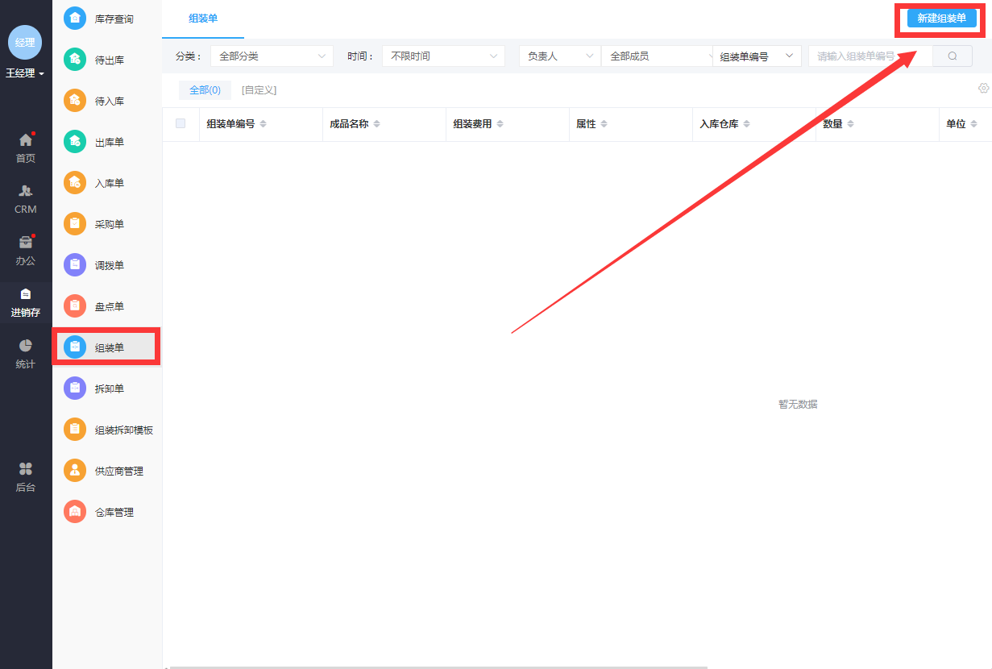The image size is (992, 669).
Task: Click the horizontal scrollbar at bottom
Action: (438, 667)
